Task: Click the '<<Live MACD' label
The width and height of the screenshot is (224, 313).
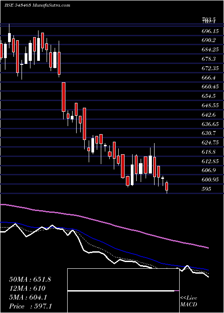Action: point(189,301)
